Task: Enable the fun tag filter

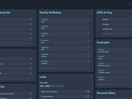Action: [x=57, y=86]
